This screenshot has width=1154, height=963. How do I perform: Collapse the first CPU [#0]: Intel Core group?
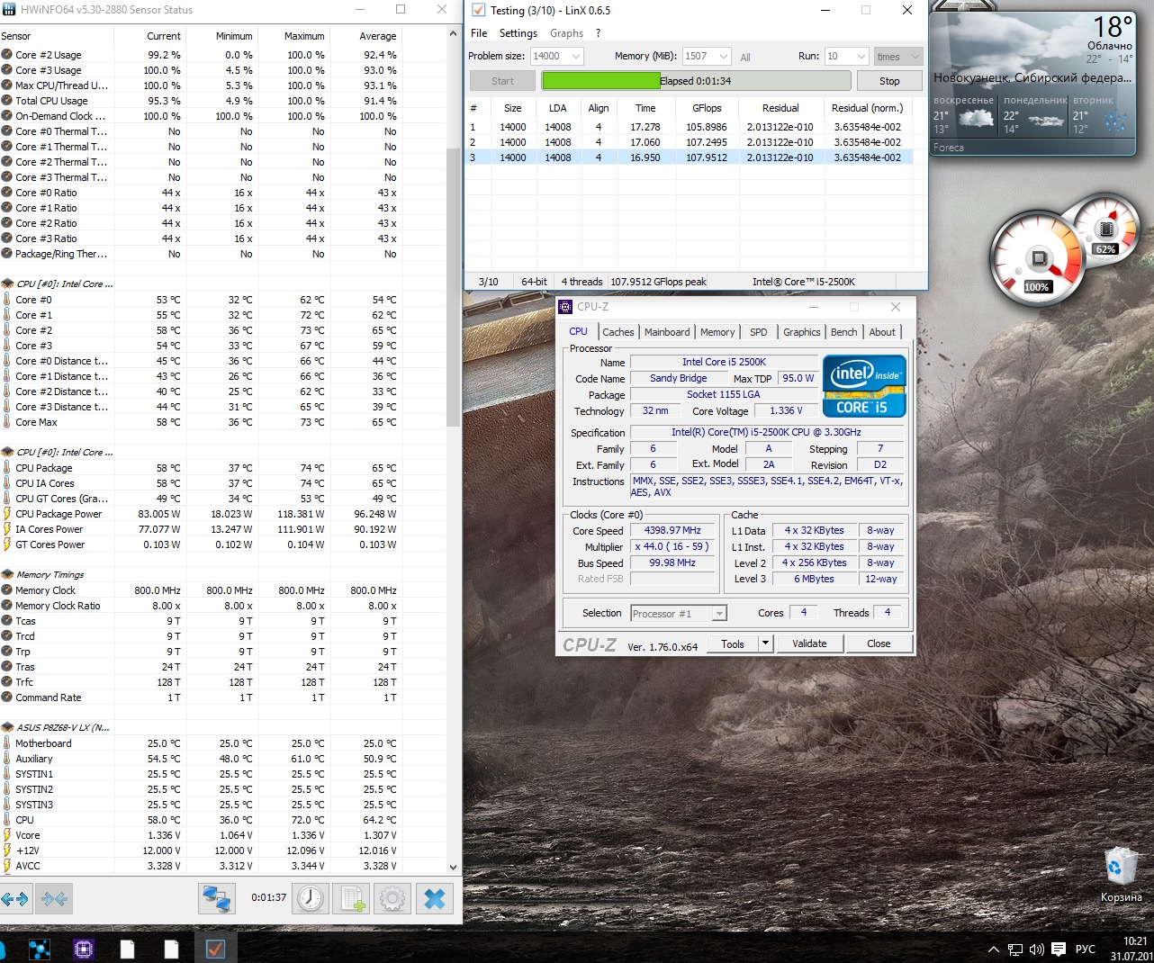coord(7,283)
